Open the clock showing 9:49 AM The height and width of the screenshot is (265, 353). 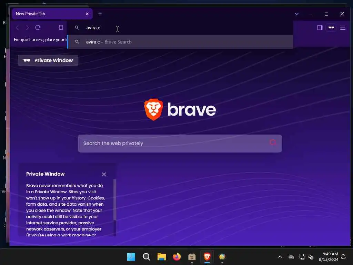pos(329,257)
